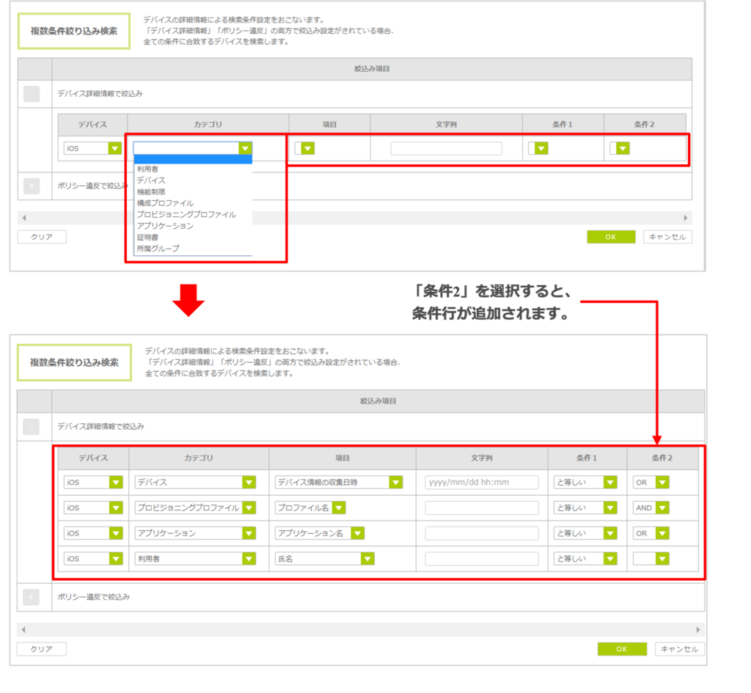The width and height of the screenshot is (751, 693).
Task: Click the left arrow of the lower horizontal scrollbar
Action: (x=24, y=630)
